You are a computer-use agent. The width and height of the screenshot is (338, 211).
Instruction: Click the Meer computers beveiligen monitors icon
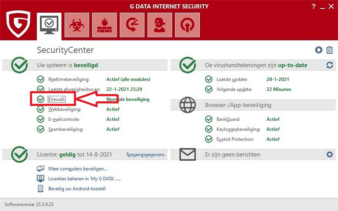click(41, 168)
